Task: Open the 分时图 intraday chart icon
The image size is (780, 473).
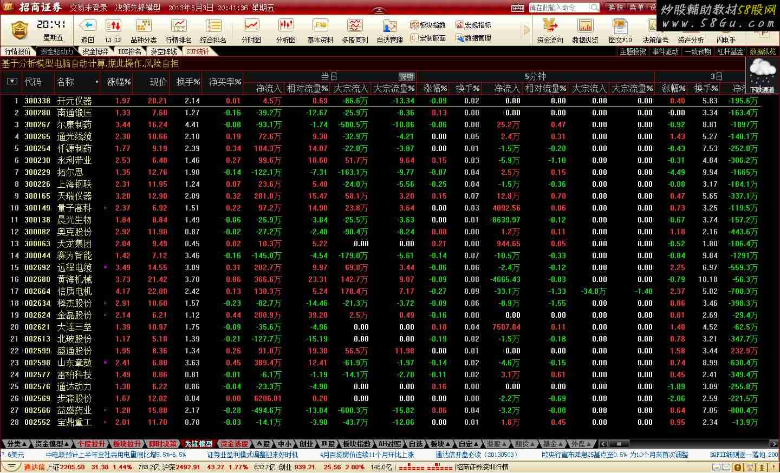Action: tap(251, 26)
